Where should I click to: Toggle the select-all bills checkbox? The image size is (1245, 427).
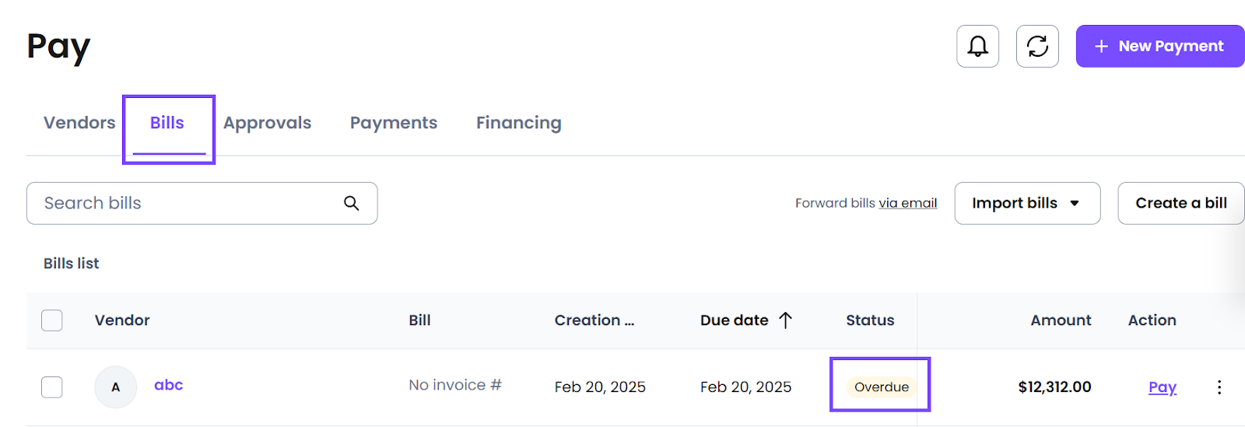[x=52, y=320]
